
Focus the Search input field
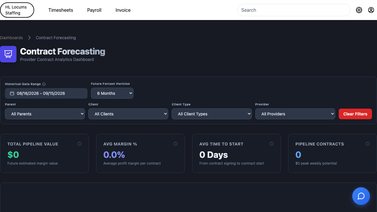(x=294, y=10)
